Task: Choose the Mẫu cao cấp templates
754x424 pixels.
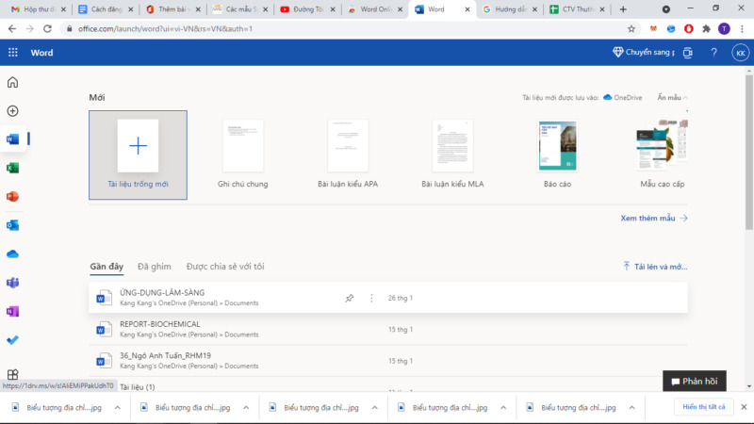Action: [663, 155]
